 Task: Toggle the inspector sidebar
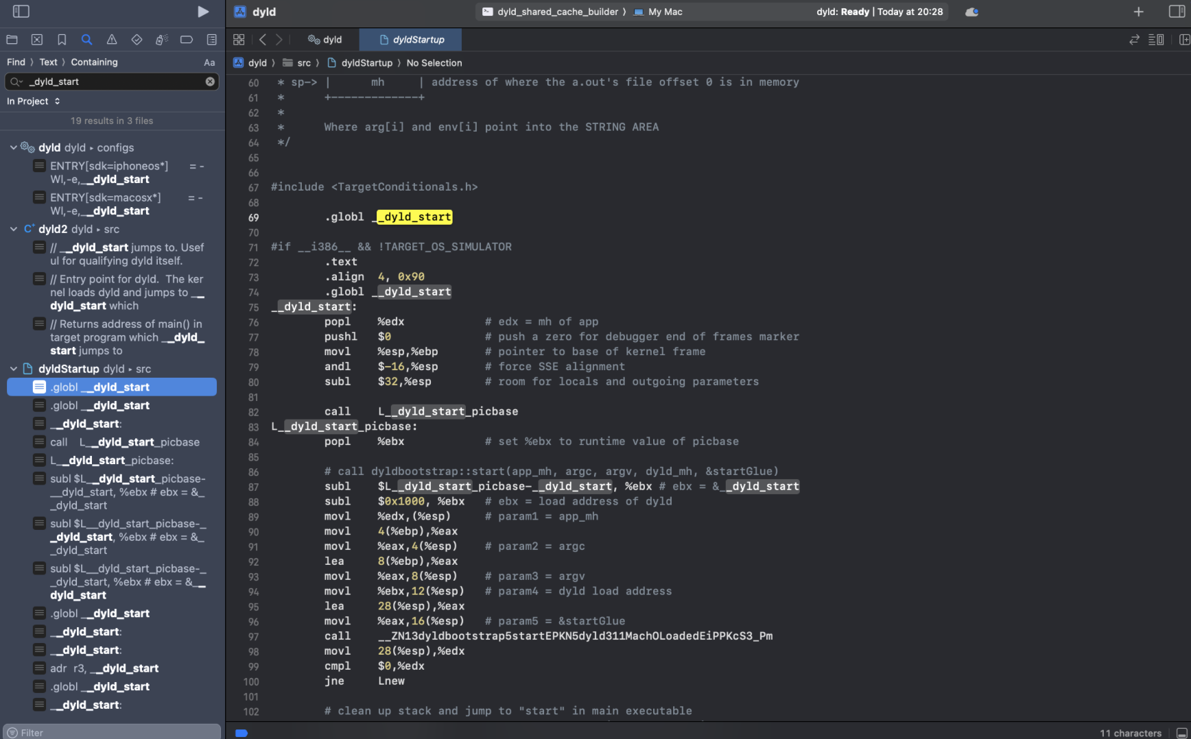coord(1177,12)
